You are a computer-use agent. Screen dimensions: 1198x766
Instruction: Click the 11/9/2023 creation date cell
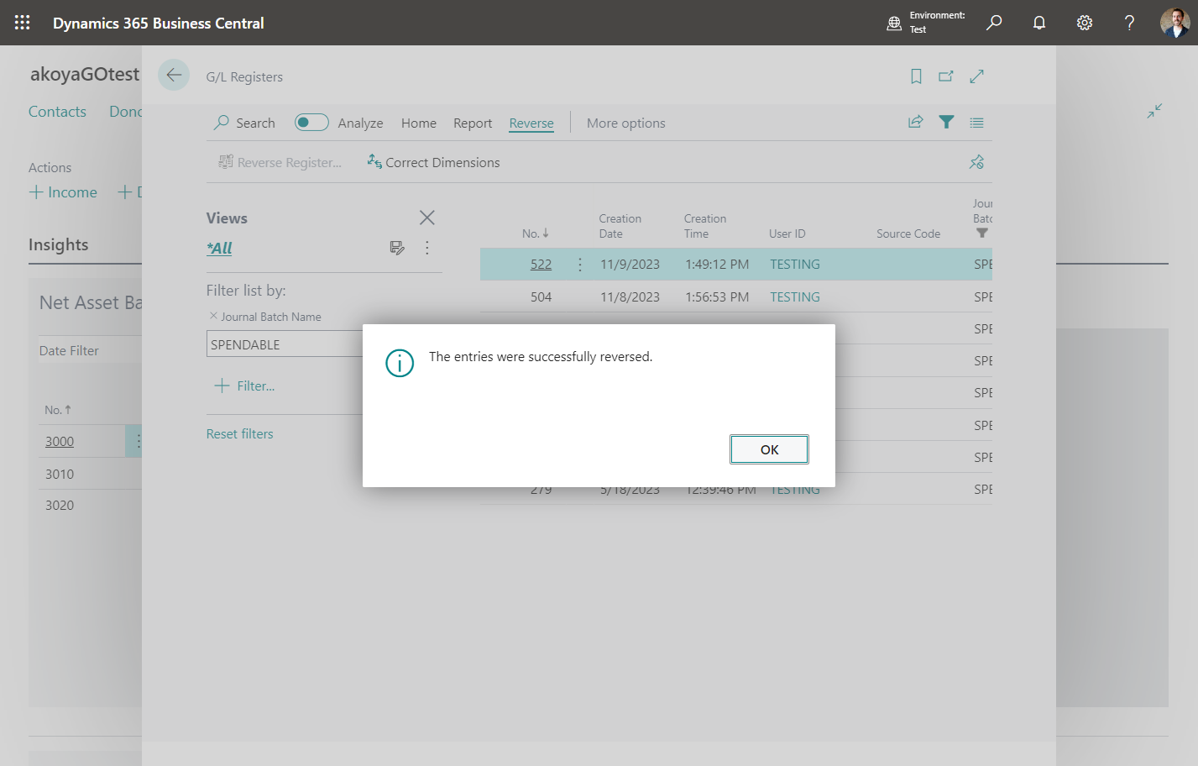point(630,265)
